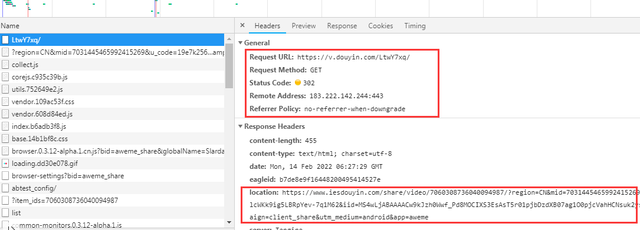Viewport: 640px width, 230px height.
Task: Select the loading.dd30e078.gif request
Action: pyautogui.click(x=112, y=164)
